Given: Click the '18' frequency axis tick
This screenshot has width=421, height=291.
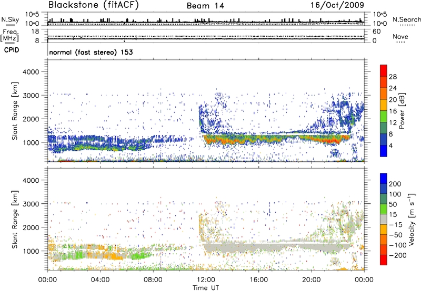Looking at the screenshot, I should tap(35, 32).
